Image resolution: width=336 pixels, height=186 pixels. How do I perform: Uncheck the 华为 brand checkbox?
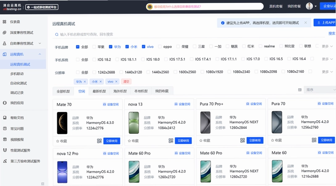pos(110,47)
